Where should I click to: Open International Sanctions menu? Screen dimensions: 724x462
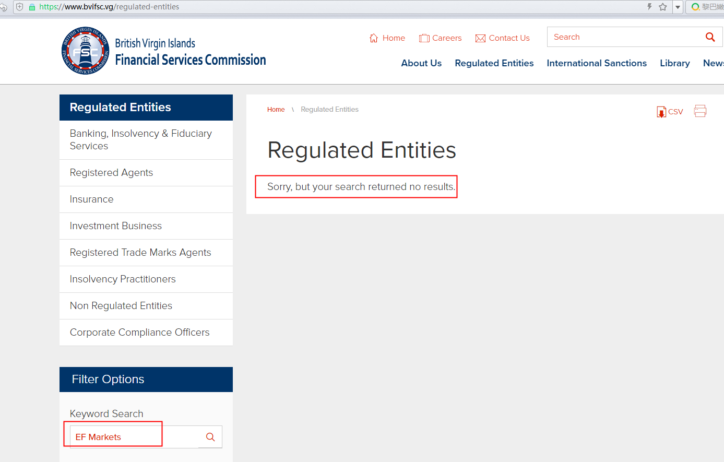click(597, 63)
